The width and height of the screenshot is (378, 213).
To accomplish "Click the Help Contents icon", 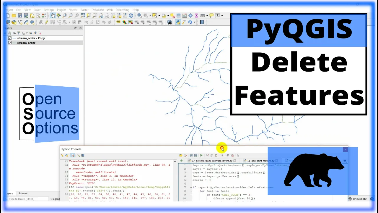I will click(x=202, y=22).
